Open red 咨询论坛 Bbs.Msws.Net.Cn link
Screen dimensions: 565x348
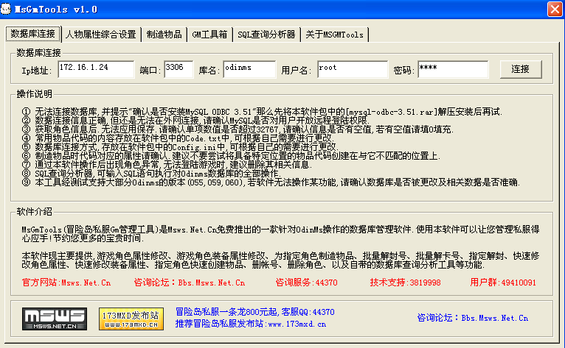[190, 283]
